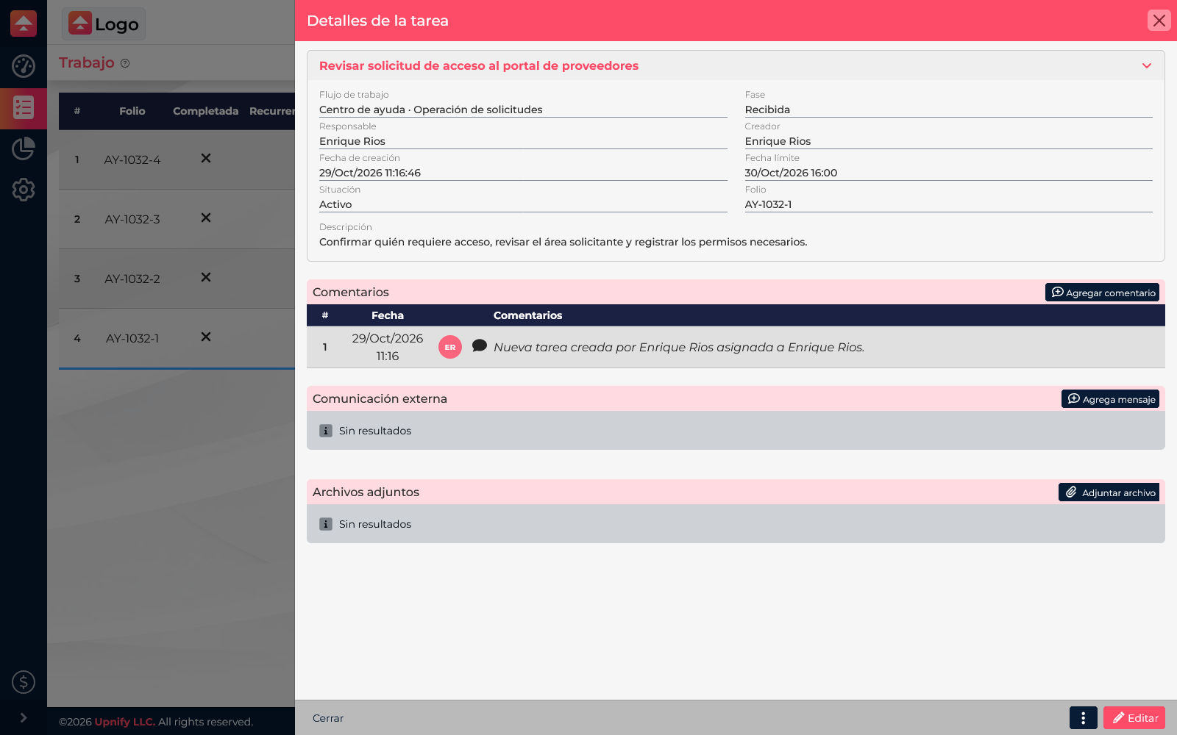Click the task title Revisar solicitud de acceso

click(x=479, y=65)
